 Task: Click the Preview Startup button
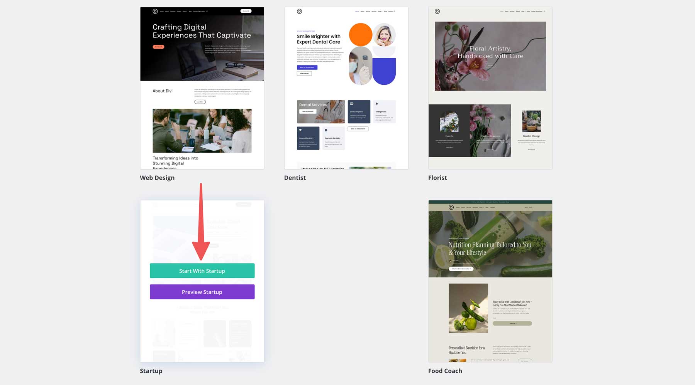click(x=202, y=292)
